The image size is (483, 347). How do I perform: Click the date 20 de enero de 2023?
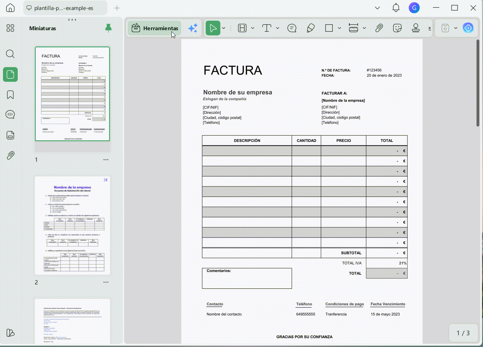click(x=384, y=76)
